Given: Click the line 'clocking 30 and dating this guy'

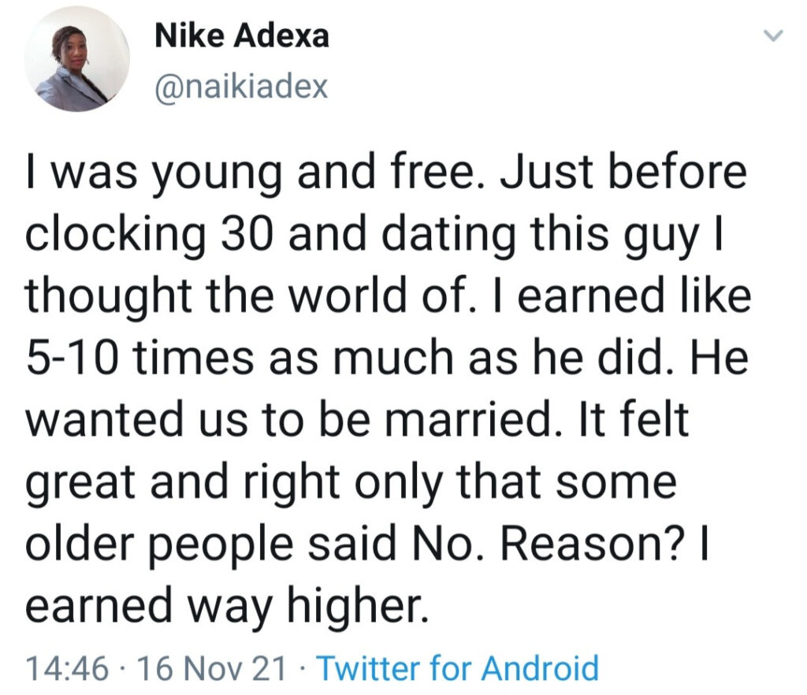Looking at the screenshot, I should [374, 236].
